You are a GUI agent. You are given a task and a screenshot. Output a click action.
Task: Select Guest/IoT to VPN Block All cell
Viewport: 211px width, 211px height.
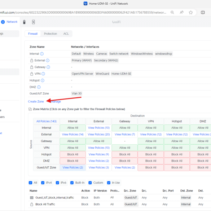pyautogui.click(x=151, y=167)
